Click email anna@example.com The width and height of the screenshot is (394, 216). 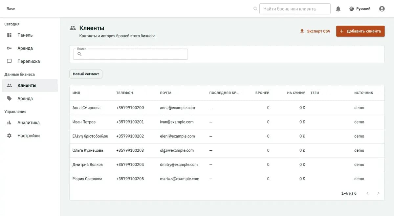click(x=178, y=108)
